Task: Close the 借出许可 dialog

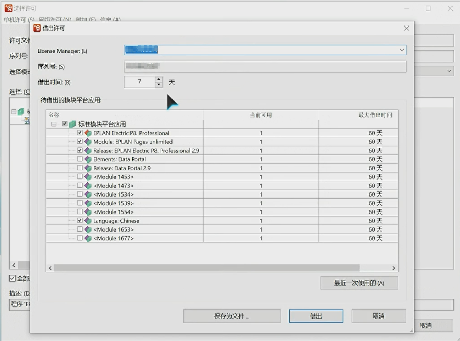Action: (406, 28)
